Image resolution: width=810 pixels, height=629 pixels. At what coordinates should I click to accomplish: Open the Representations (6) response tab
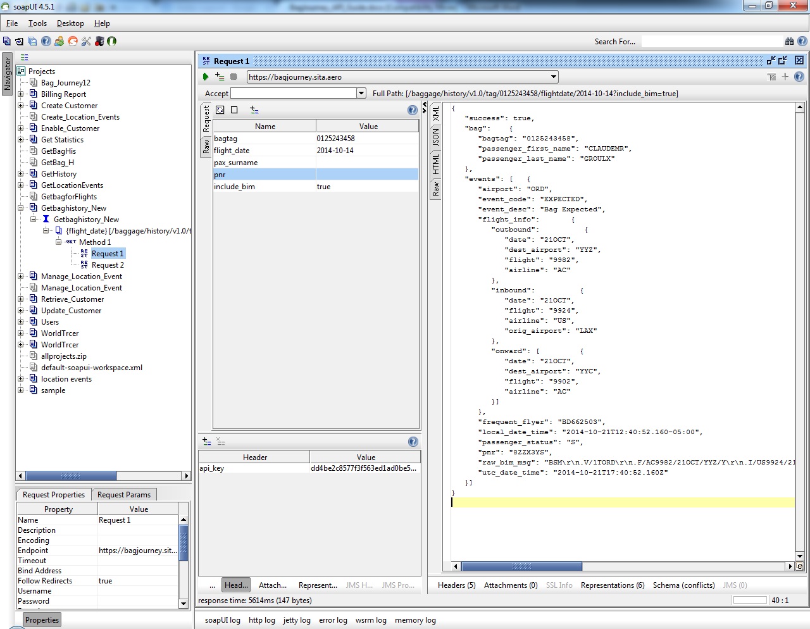(x=613, y=585)
